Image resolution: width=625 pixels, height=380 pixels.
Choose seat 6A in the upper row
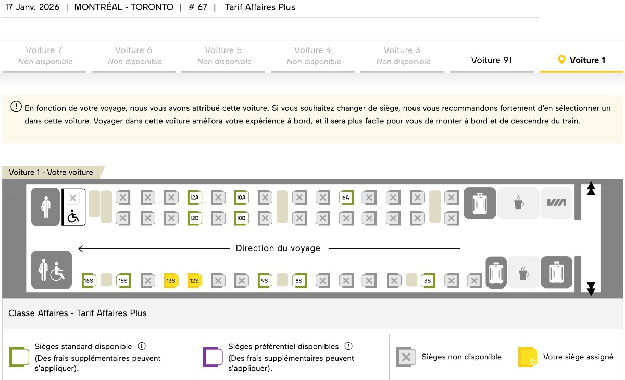point(346,198)
